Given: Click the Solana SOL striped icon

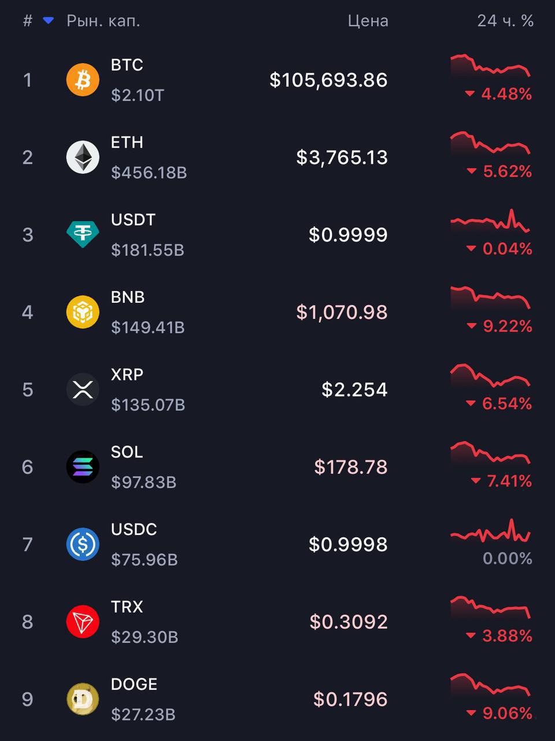Looking at the screenshot, I should (83, 467).
